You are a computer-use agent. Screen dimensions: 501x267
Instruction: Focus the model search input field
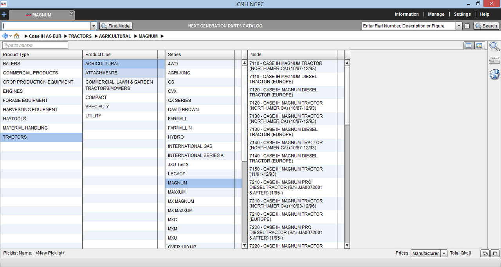tap(46, 26)
